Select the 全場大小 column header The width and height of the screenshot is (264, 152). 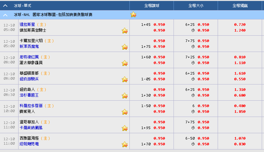click(x=196, y=6)
